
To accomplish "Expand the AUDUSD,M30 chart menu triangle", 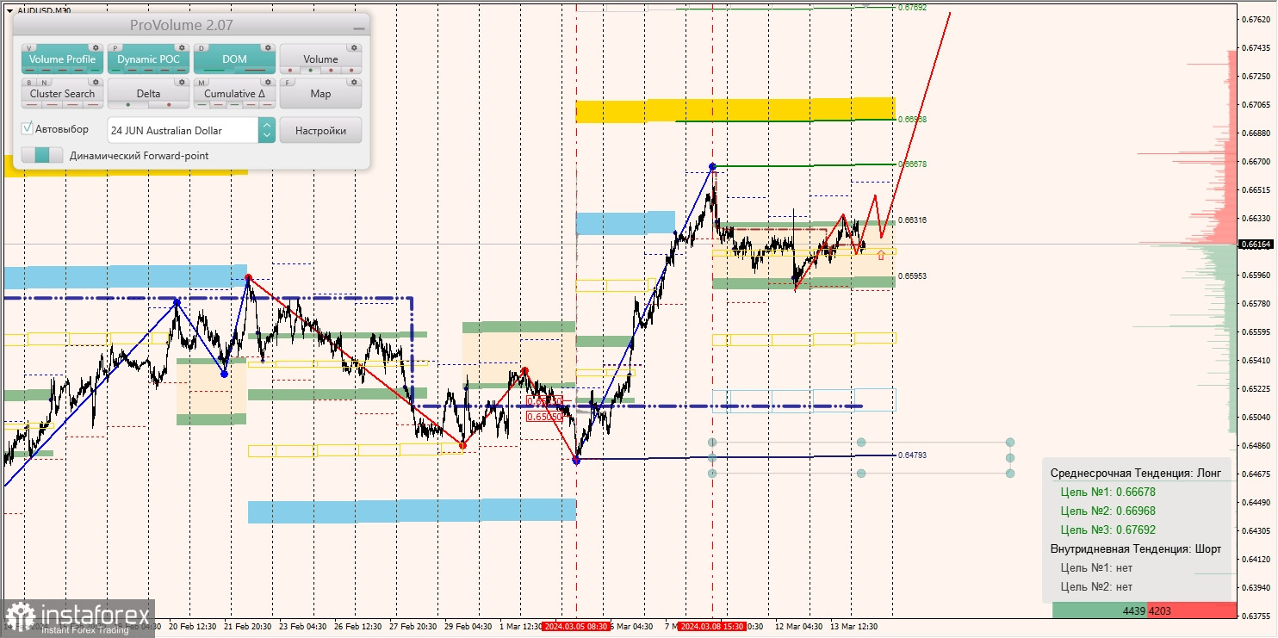I will coord(9,10).
